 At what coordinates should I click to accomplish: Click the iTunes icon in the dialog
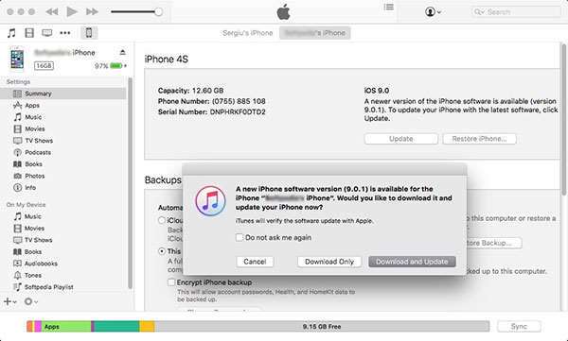point(210,200)
